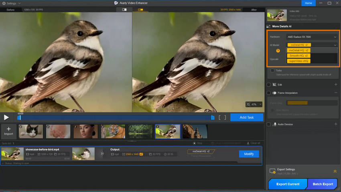Click the Modify button for bird task
The width and height of the screenshot is (341, 192).
(x=249, y=154)
